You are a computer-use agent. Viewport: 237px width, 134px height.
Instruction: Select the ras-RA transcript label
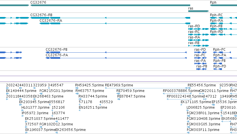(x=194, y=37)
